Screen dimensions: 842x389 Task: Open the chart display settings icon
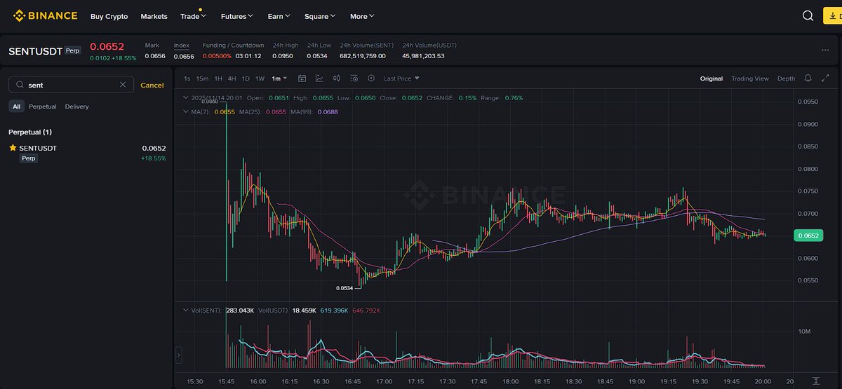coord(354,79)
